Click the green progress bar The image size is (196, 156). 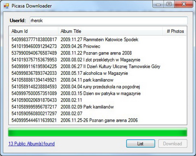click(98, 132)
